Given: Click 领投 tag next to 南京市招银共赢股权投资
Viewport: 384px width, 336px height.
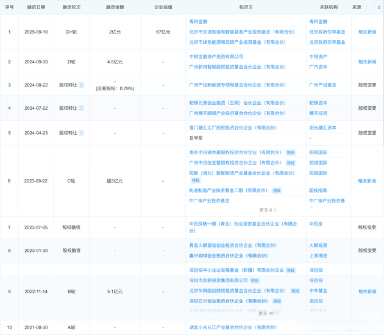Looking at the screenshot, I should (x=291, y=152).
